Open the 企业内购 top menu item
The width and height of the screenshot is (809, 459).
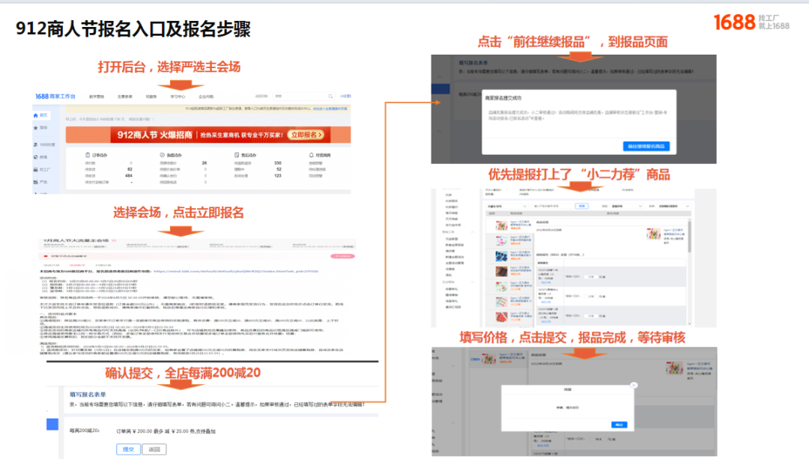206,97
